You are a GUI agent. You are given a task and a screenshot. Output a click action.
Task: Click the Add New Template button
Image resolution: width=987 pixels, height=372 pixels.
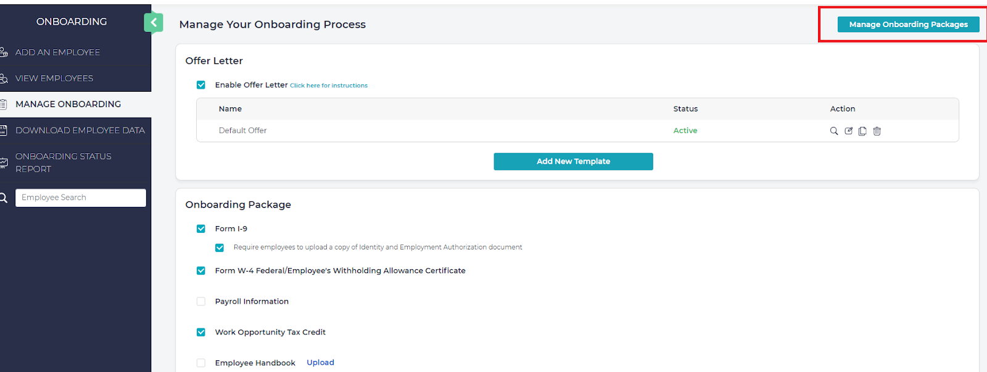[x=573, y=161]
